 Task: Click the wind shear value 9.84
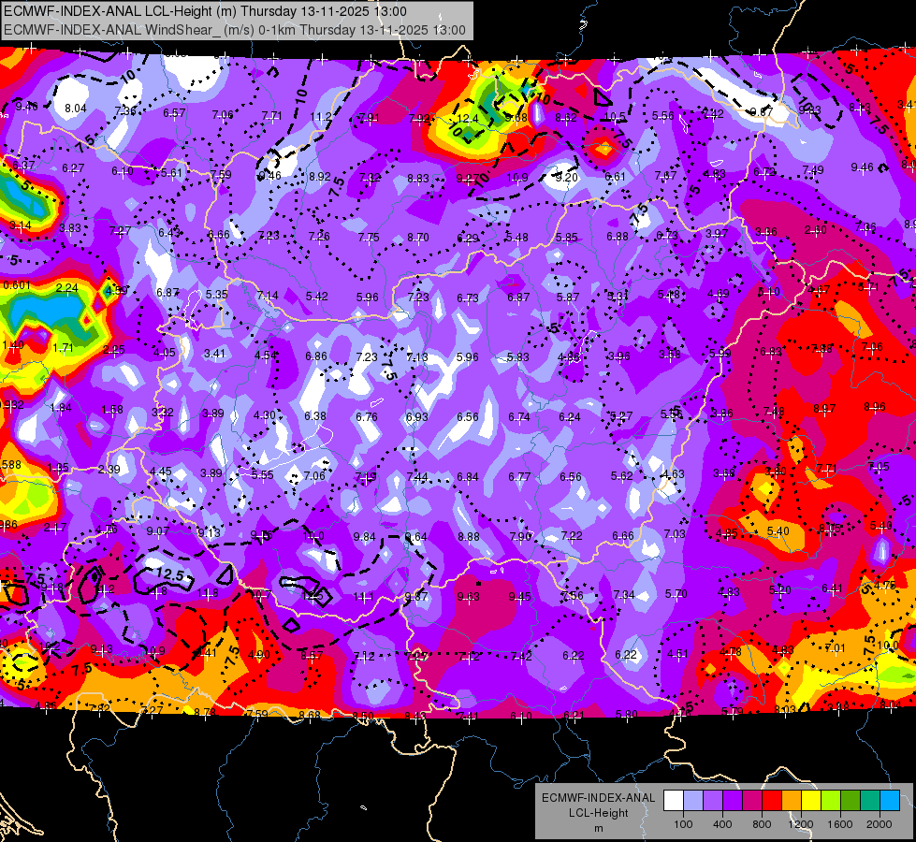(x=365, y=536)
